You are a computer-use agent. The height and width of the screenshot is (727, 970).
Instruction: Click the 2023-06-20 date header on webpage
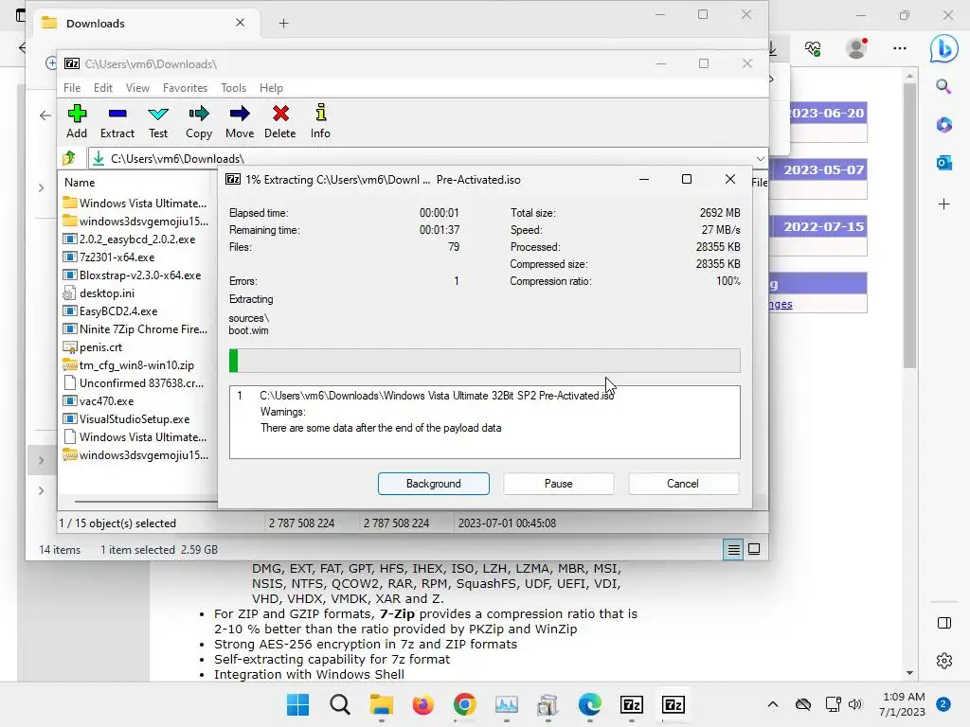(826, 114)
